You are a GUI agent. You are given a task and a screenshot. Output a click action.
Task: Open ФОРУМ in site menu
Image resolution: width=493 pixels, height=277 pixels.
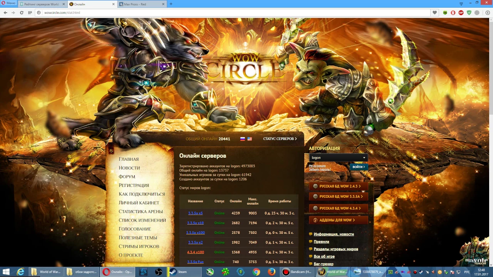click(x=127, y=177)
